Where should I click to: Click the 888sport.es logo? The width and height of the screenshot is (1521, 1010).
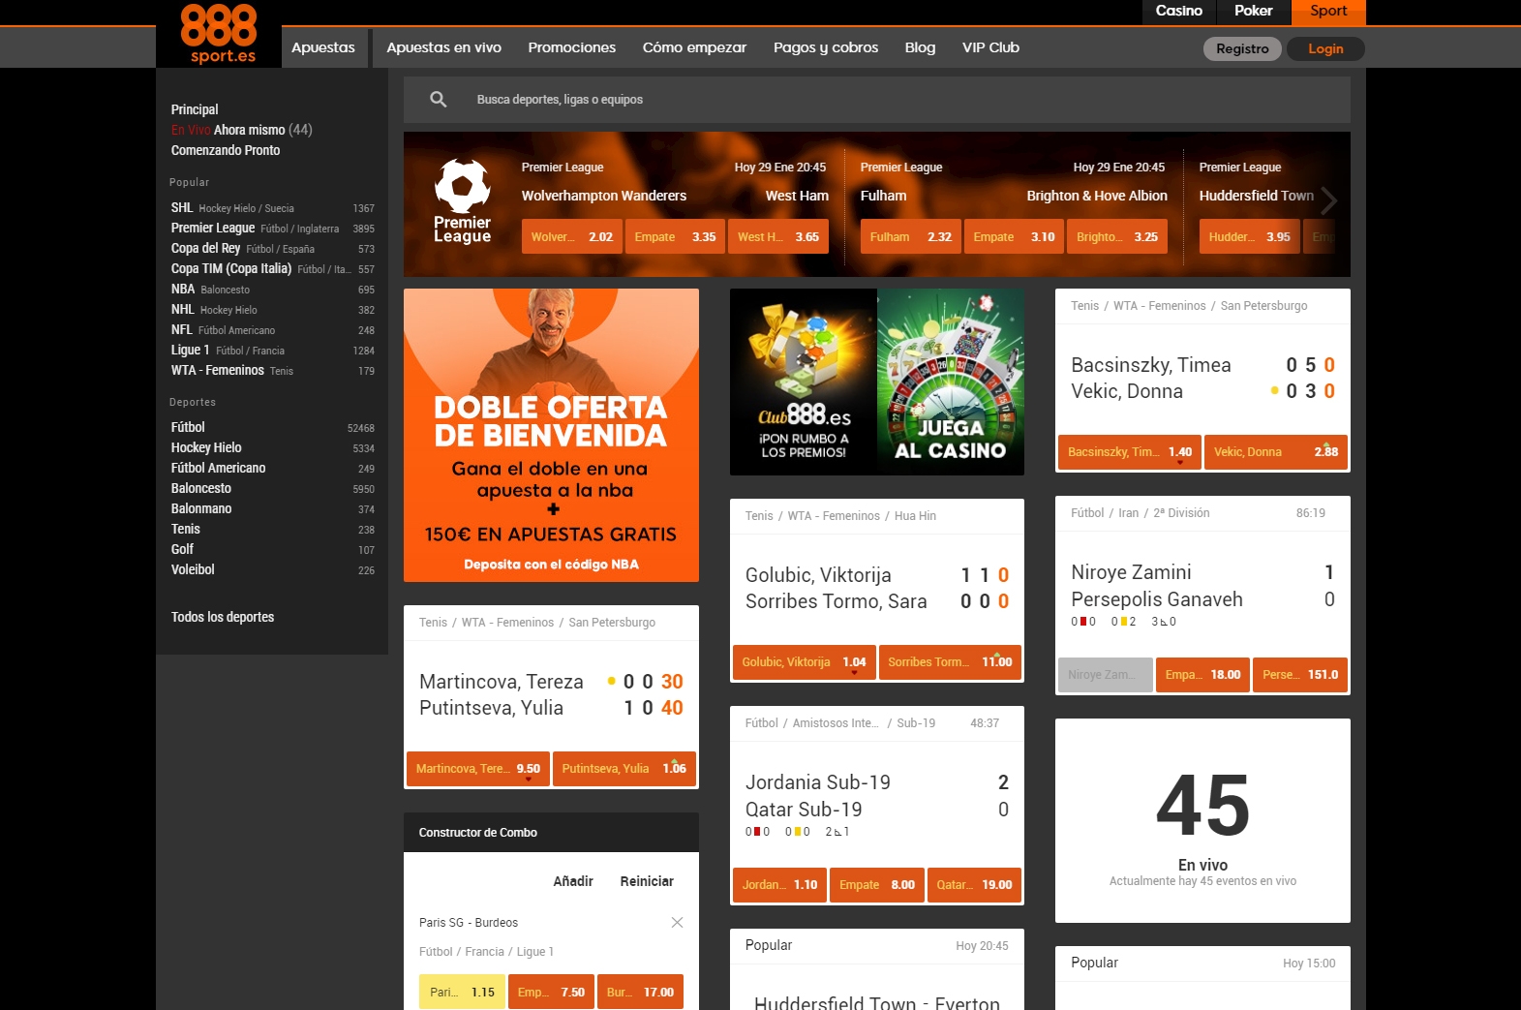click(x=219, y=34)
